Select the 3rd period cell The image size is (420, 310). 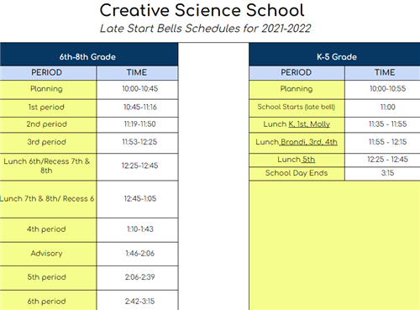(48, 143)
